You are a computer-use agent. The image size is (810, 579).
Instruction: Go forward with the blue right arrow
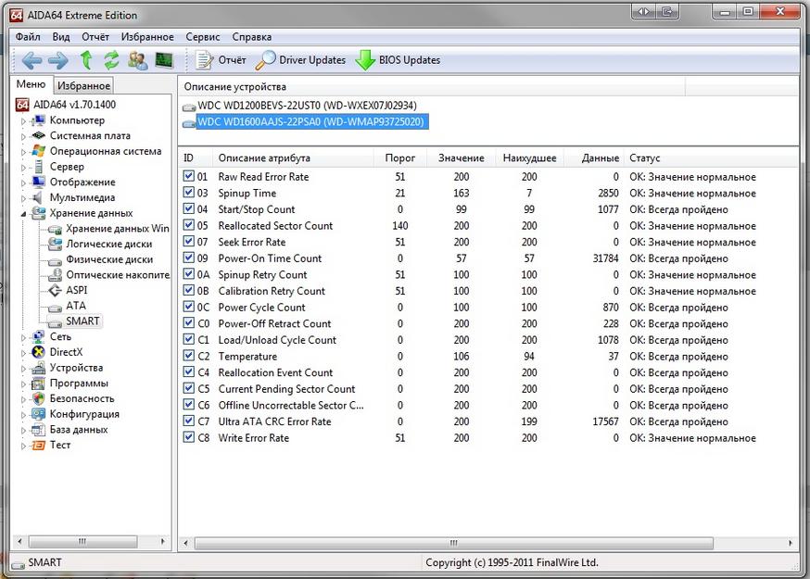[x=58, y=60]
